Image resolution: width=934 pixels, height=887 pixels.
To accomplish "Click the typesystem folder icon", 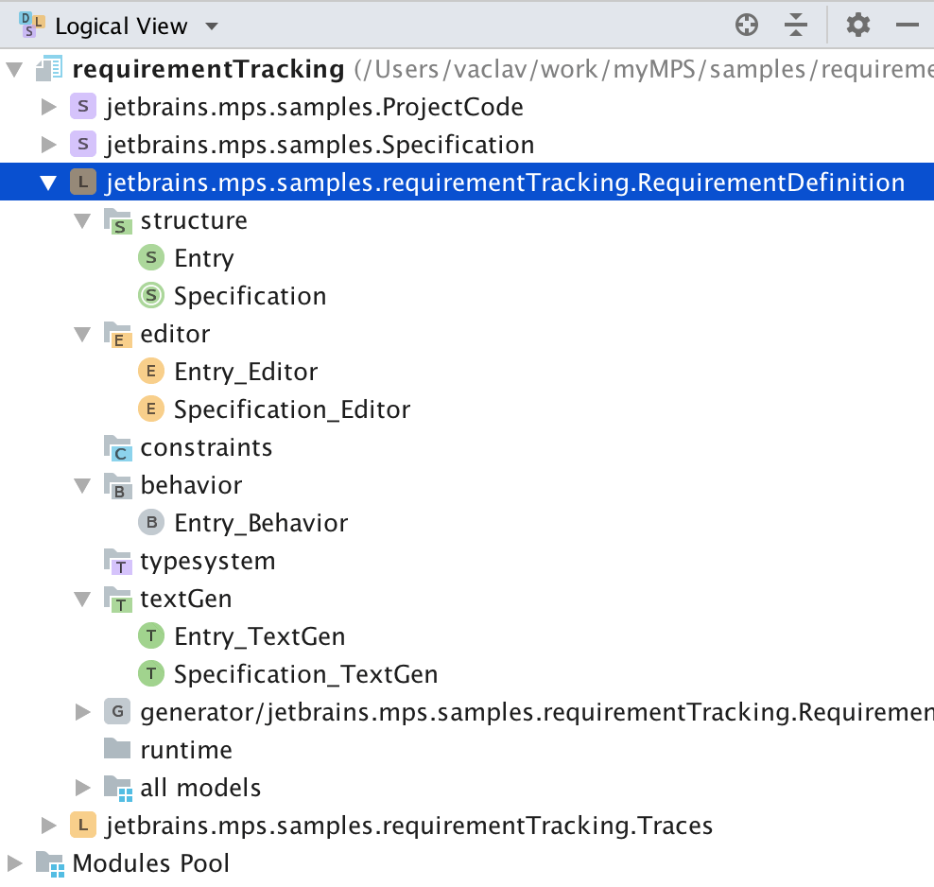I will click(x=117, y=561).
